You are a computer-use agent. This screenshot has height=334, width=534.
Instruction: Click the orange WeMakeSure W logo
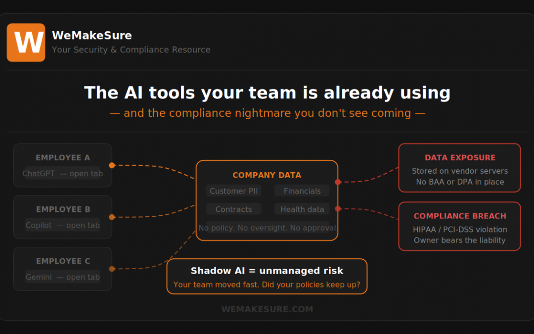click(x=26, y=43)
